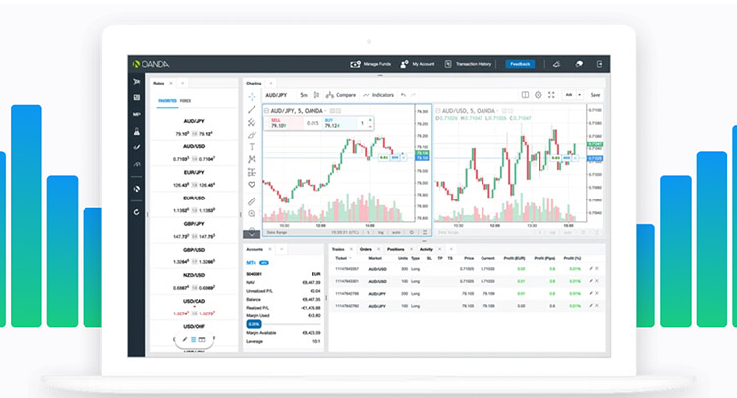
Task: Click the Save chart button
Action: click(x=595, y=95)
